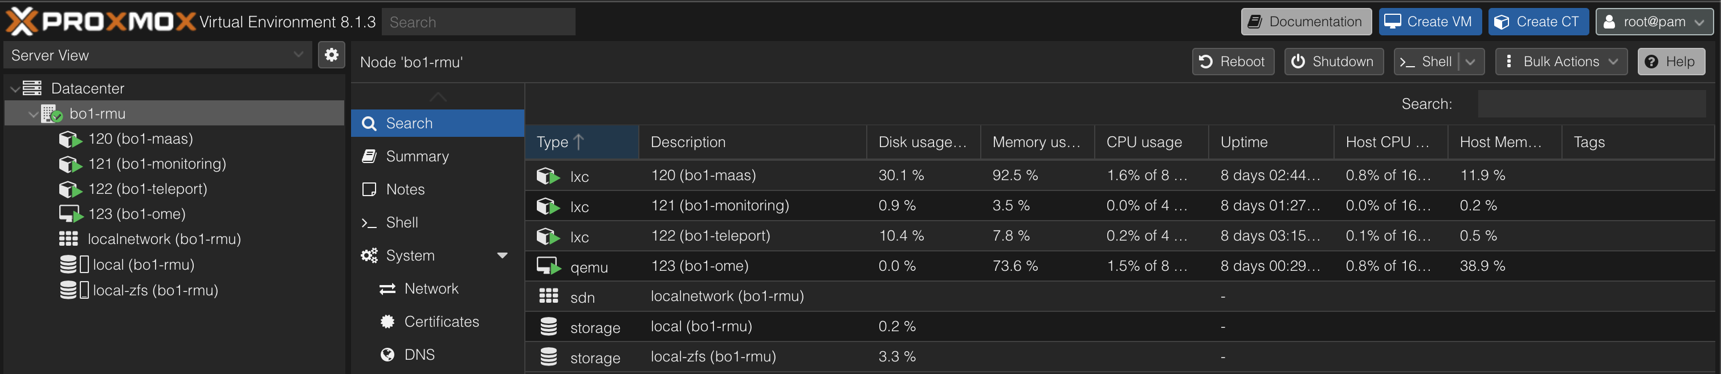Click the Proxmox logo icon
Screen dimensions: 1721x374
coord(22,21)
